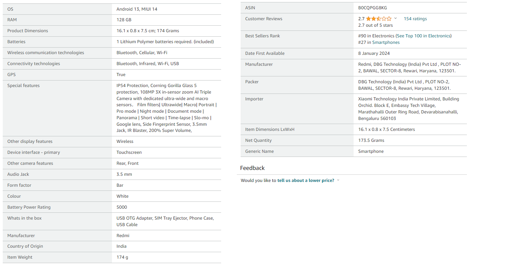Image resolution: width=509 pixels, height=271 pixels.
Task: Click the Packer address starting with DBG Technology
Action: 405,85
